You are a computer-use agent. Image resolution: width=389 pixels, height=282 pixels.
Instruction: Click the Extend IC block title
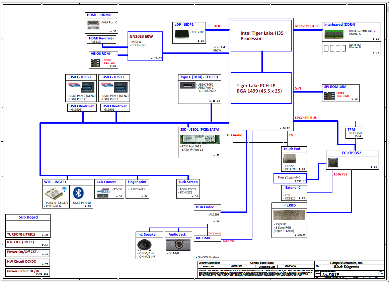click(x=293, y=188)
